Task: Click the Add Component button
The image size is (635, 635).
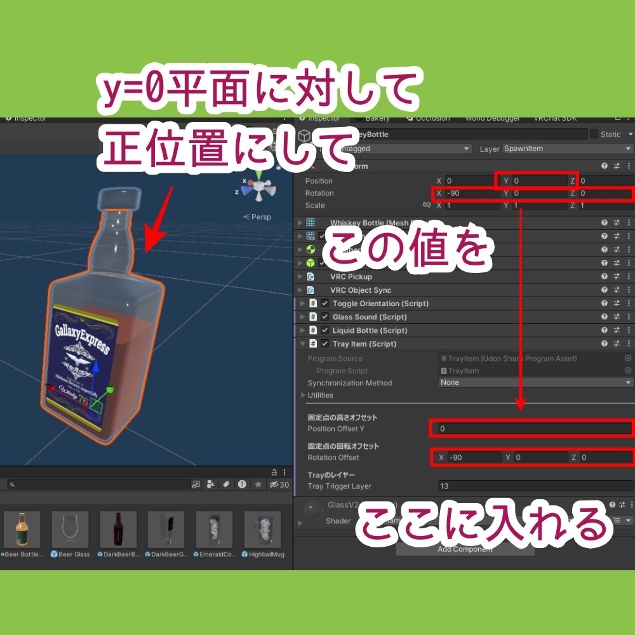Action: pyautogui.click(x=465, y=549)
